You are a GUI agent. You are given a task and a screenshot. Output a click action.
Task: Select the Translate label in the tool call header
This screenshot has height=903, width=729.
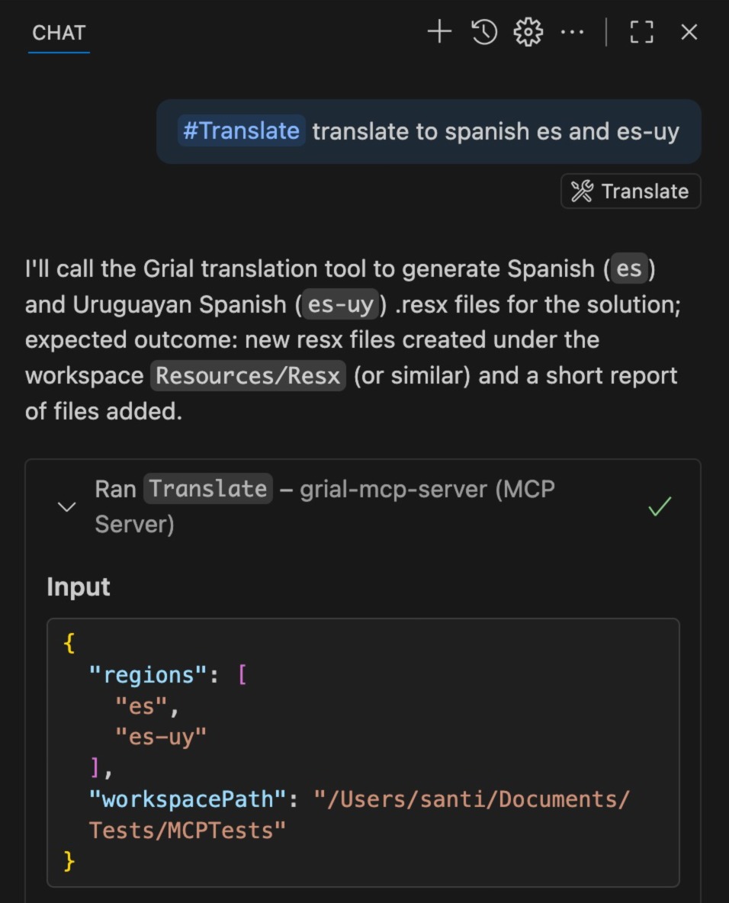pyautogui.click(x=207, y=489)
